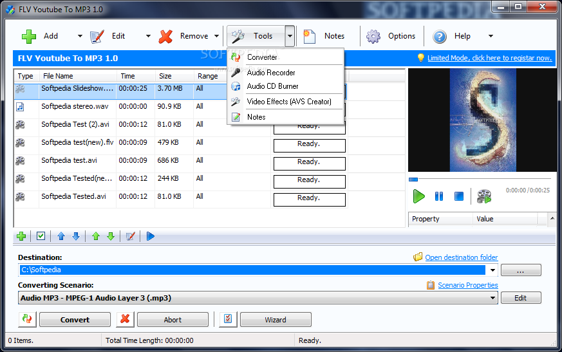The height and width of the screenshot is (352, 562).
Task: Click the Time column header
Action: click(136, 76)
